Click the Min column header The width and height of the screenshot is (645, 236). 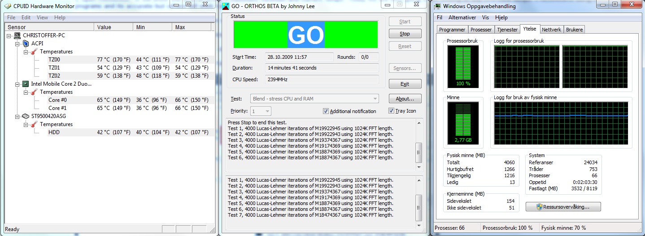pos(153,27)
